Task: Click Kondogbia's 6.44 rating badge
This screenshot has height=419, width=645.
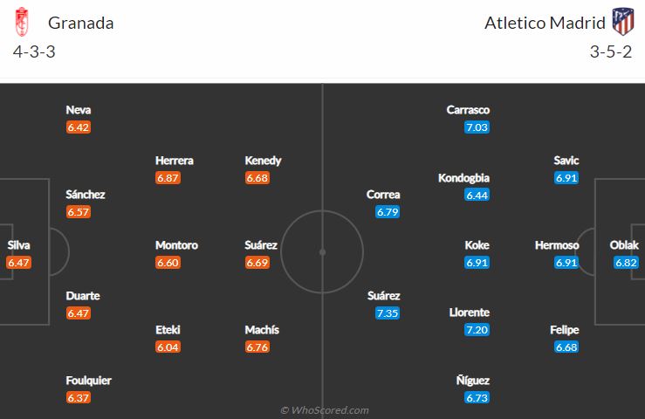Action: pos(477,195)
